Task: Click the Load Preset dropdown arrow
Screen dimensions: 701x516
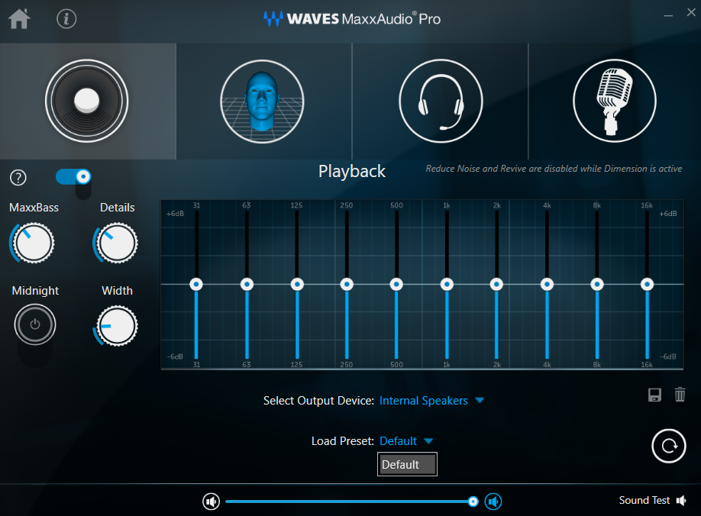Action: tap(428, 441)
